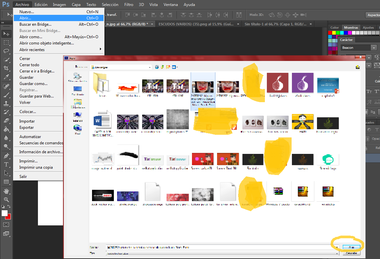Screen dimensions: 380x259
Task: Select the purple Tor onion file thumbnail
Action: point(303,83)
